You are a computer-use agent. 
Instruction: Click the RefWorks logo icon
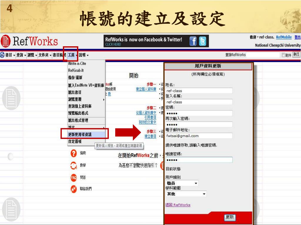(5, 41)
